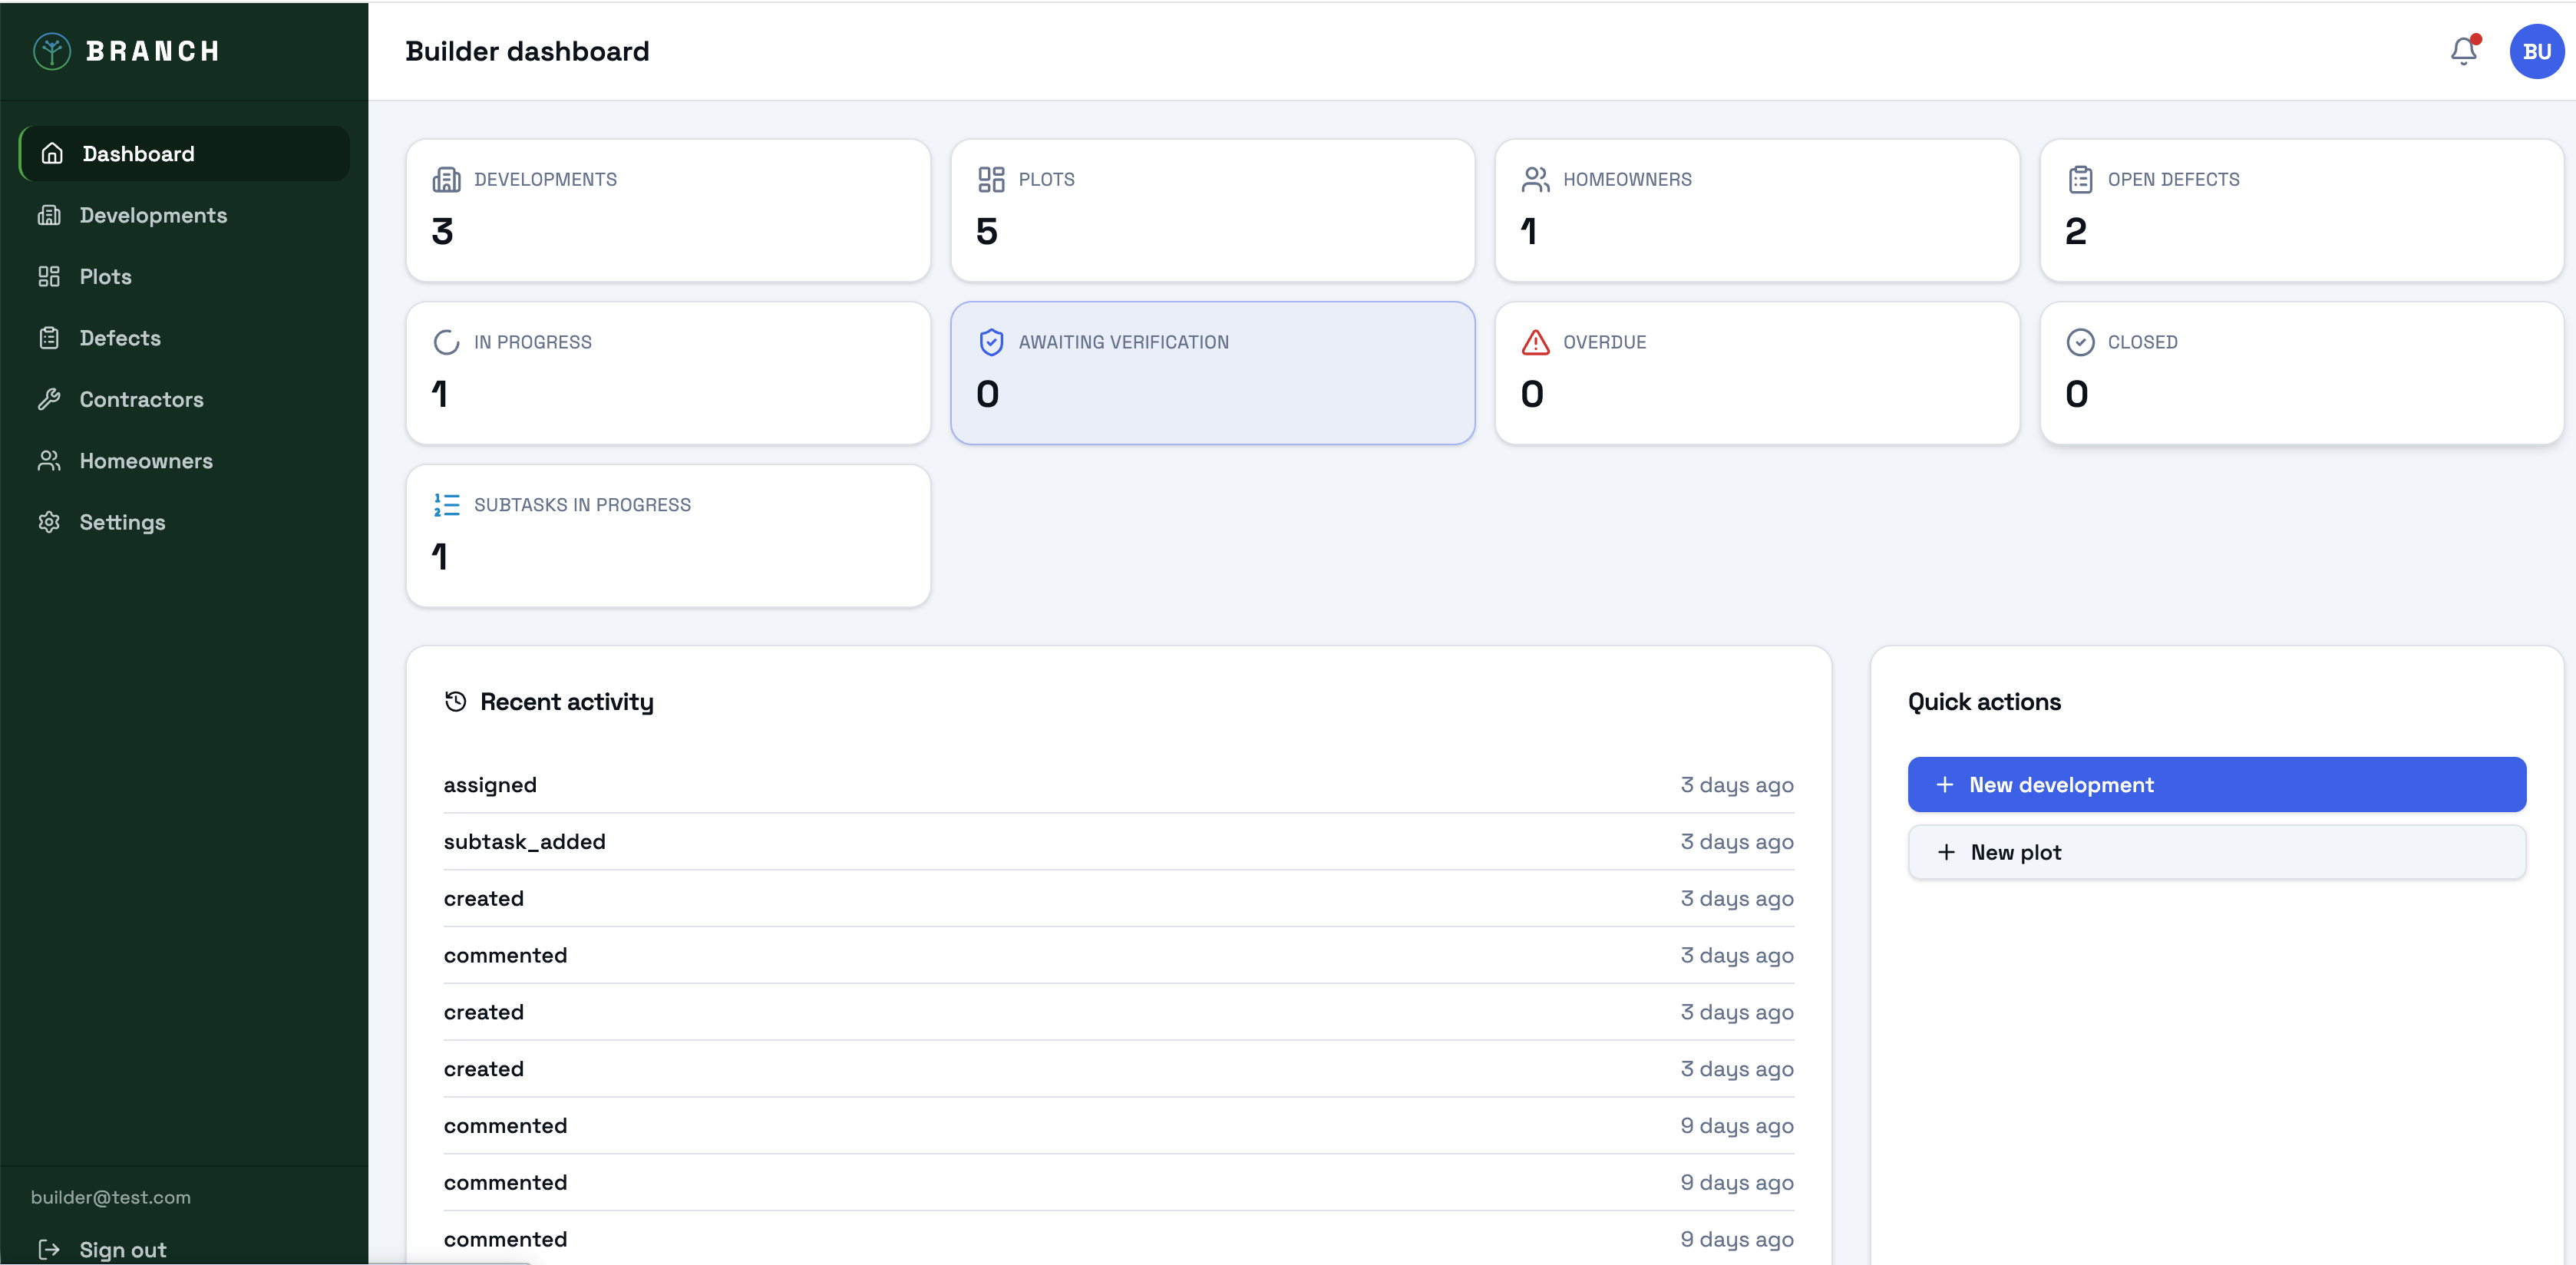The image size is (2576, 1265).
Task: Open the Subtasks In Progress card
Action: [x=668, y=536]
